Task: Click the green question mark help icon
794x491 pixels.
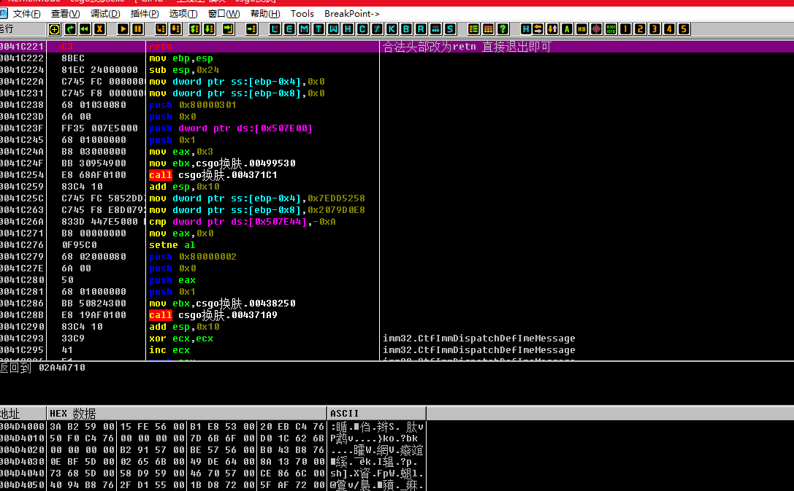Action: [503, 29]
